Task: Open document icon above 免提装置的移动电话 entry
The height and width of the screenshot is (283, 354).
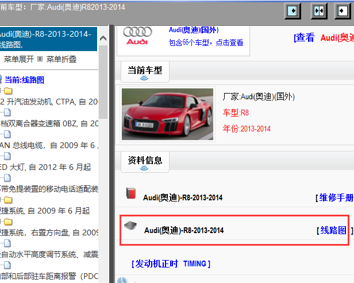Action: 7,178
